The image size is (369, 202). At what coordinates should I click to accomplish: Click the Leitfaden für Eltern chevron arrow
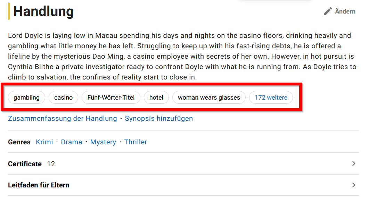[x=354, y=185]
